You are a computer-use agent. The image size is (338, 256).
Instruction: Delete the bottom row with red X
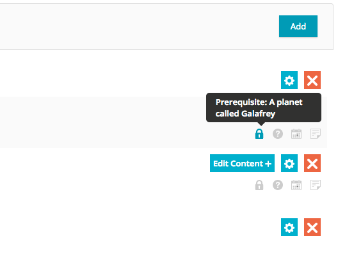(312, 227)
